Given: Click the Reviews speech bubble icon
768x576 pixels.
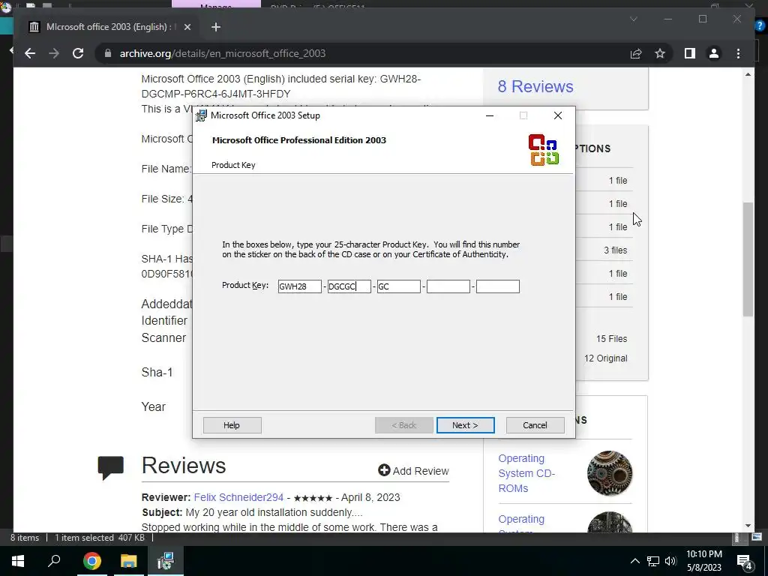Looking at the screenshot, I should coord(111,468).
